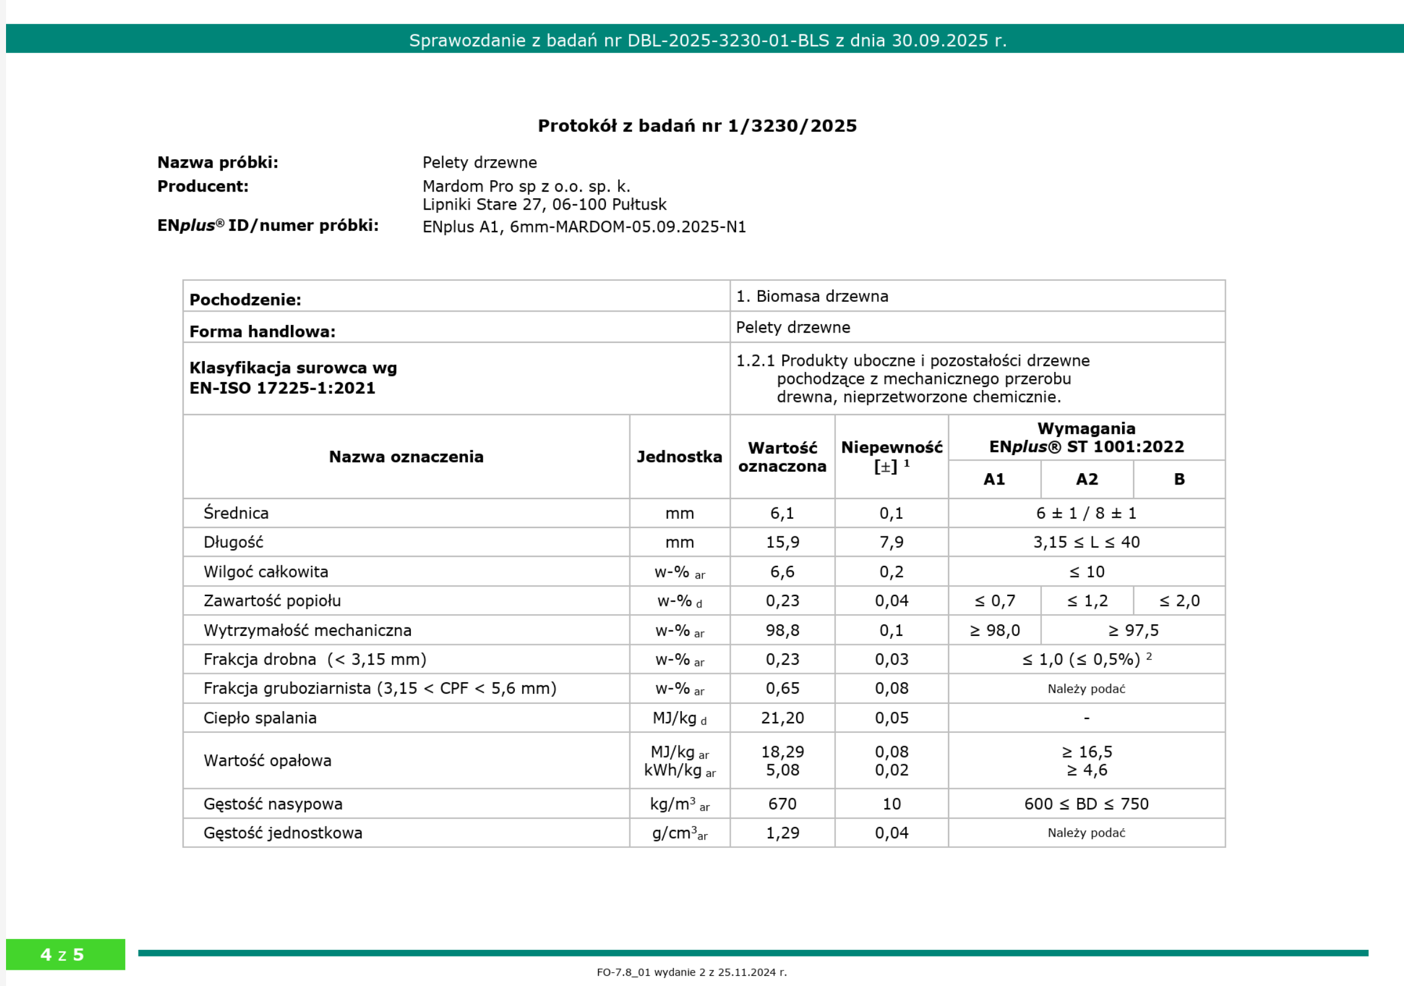Viewport: 1404px width, 986px height.
Task: Click the "Jednostka" column header
Action: pos(679,457)
